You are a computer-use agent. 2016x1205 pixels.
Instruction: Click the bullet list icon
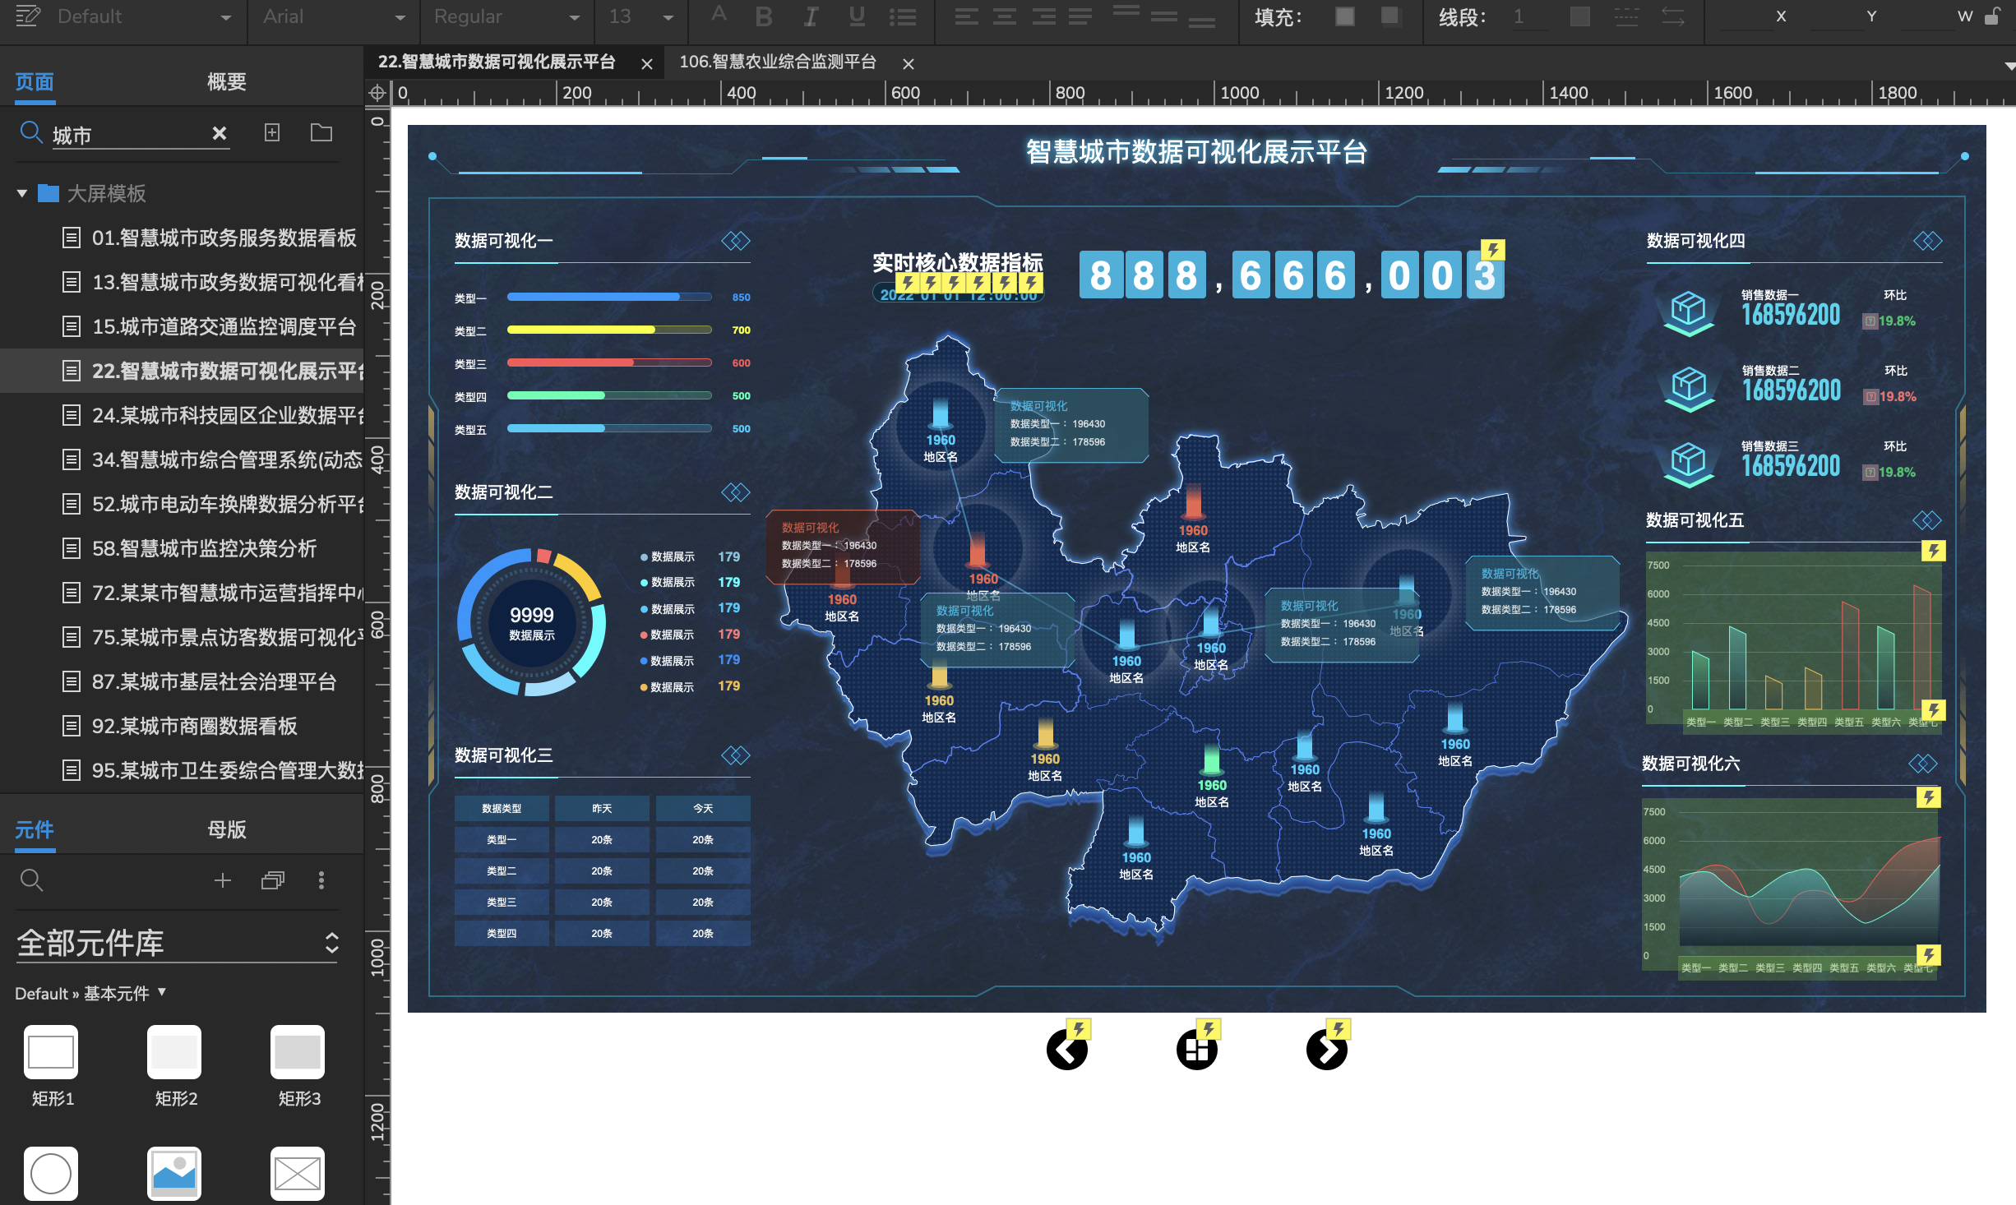point(903,16)
